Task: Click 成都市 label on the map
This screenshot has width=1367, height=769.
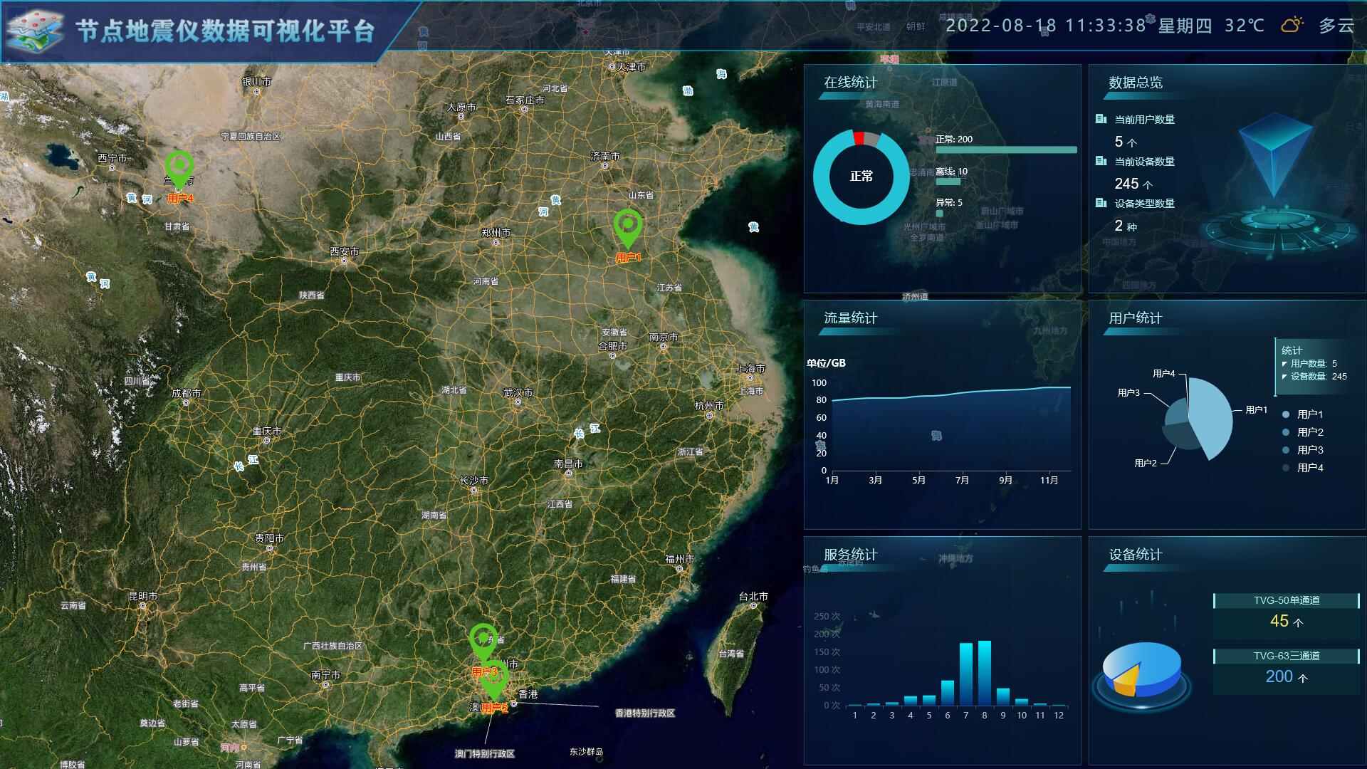Action: pos(186,393)
